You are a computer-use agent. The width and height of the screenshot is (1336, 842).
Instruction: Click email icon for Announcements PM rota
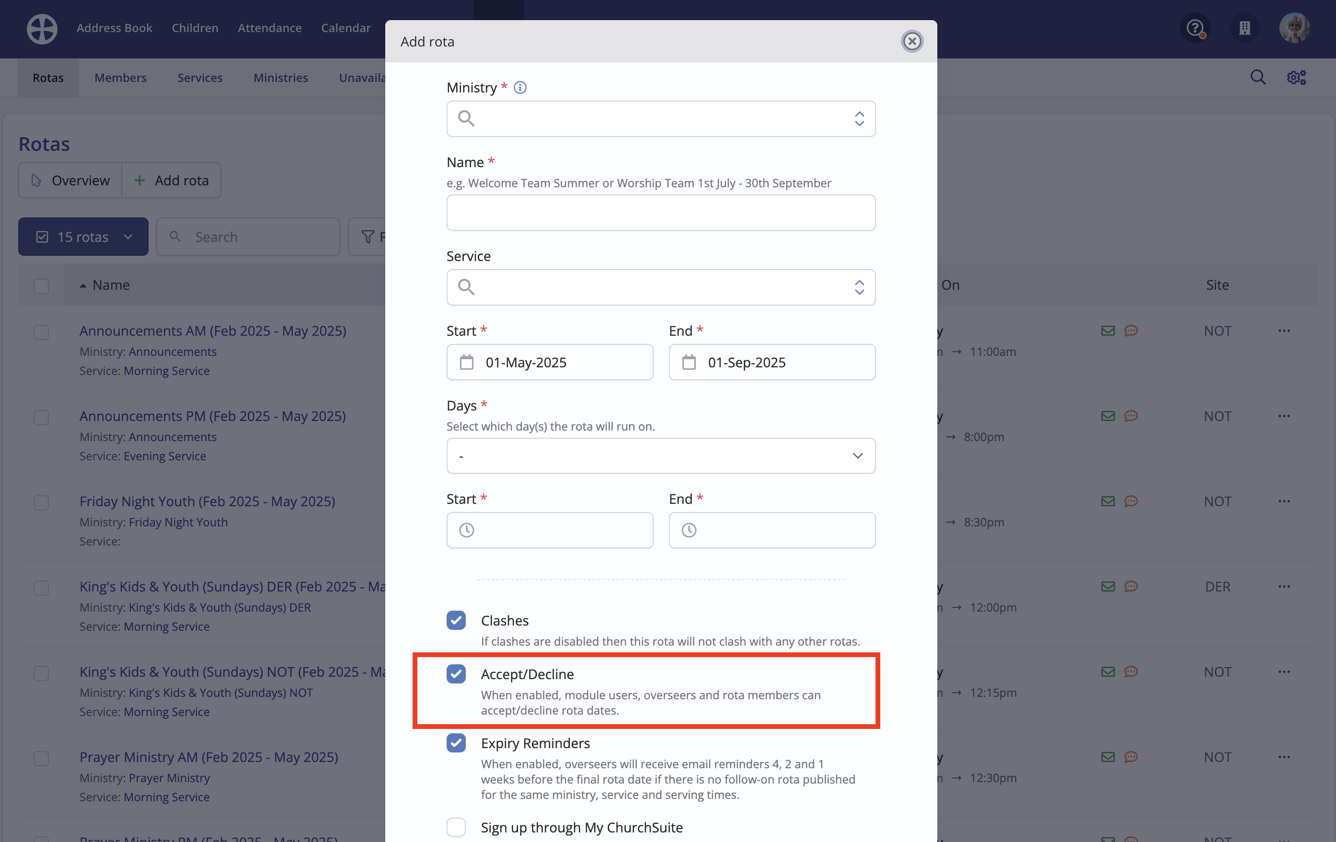tap(1107, 416)
